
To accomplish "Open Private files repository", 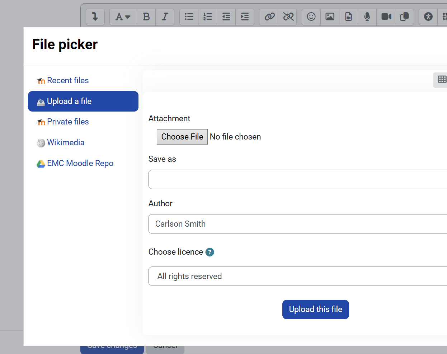I will click(x=68, y=122).
